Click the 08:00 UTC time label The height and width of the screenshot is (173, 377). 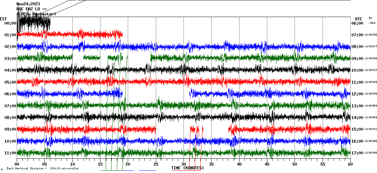click(x=357, y=47)
